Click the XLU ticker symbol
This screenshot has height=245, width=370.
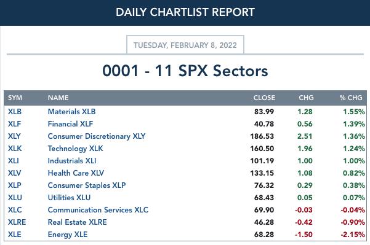(15, 198)
